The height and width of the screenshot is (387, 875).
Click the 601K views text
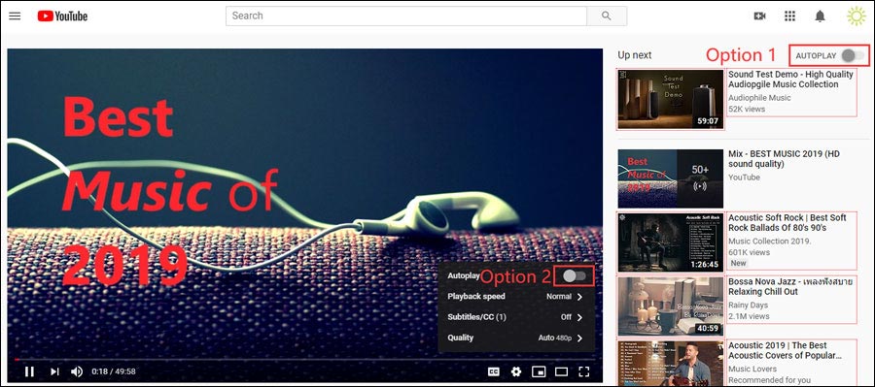749,252
